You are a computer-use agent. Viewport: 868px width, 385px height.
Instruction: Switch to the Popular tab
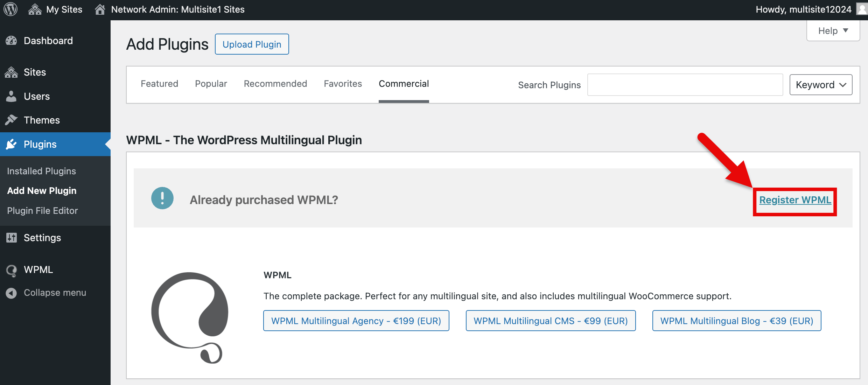[211, 84]
